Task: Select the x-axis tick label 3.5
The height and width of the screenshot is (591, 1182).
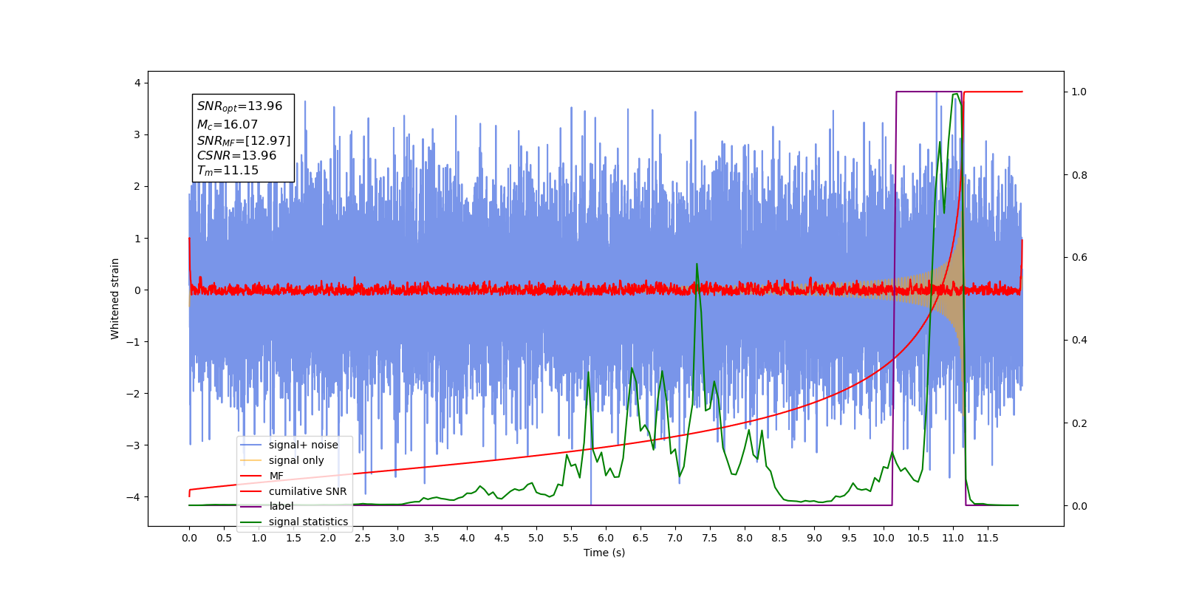Action: click(432, 538)
